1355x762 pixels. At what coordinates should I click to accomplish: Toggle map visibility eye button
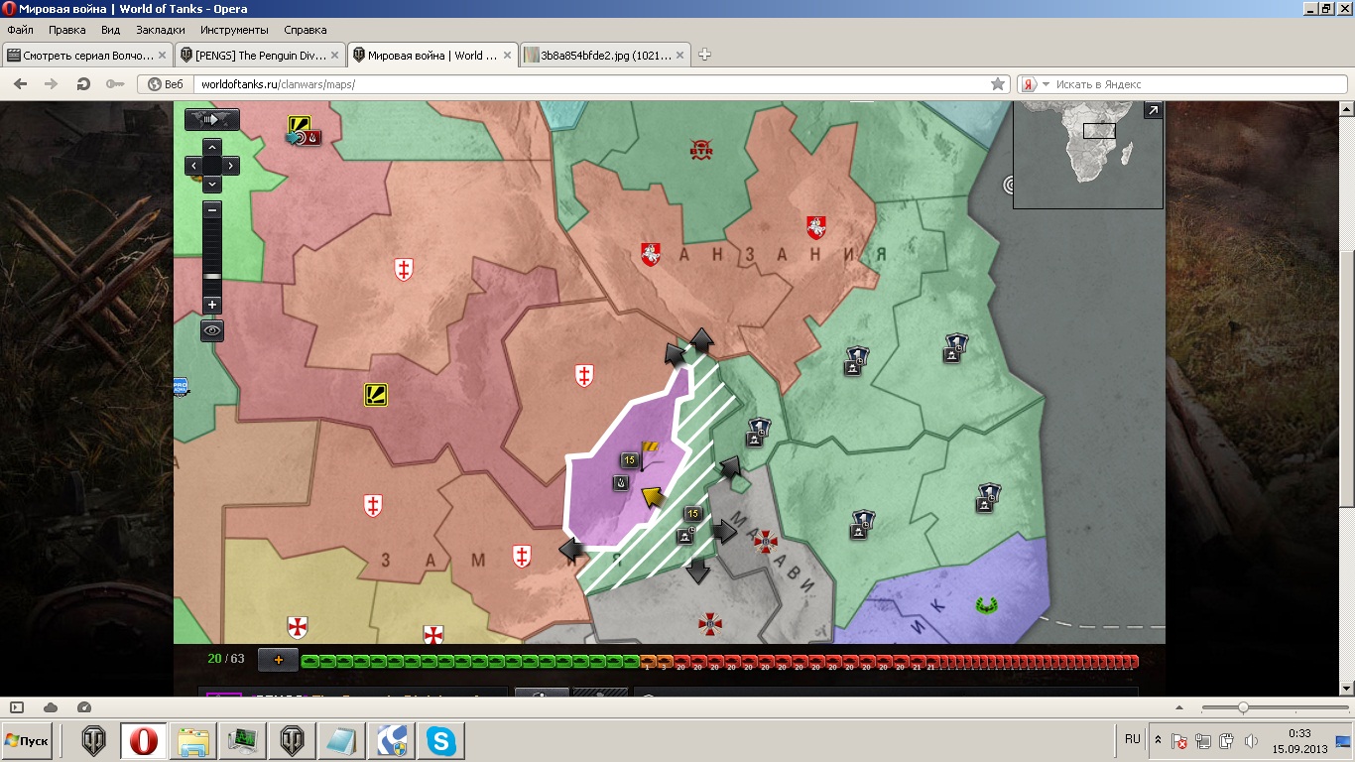pos(212,330)
